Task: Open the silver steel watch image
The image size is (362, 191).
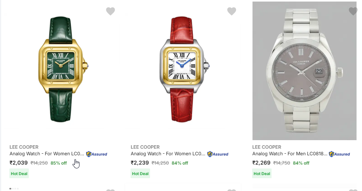Action: pyautogui.click(x=304, y=71)
